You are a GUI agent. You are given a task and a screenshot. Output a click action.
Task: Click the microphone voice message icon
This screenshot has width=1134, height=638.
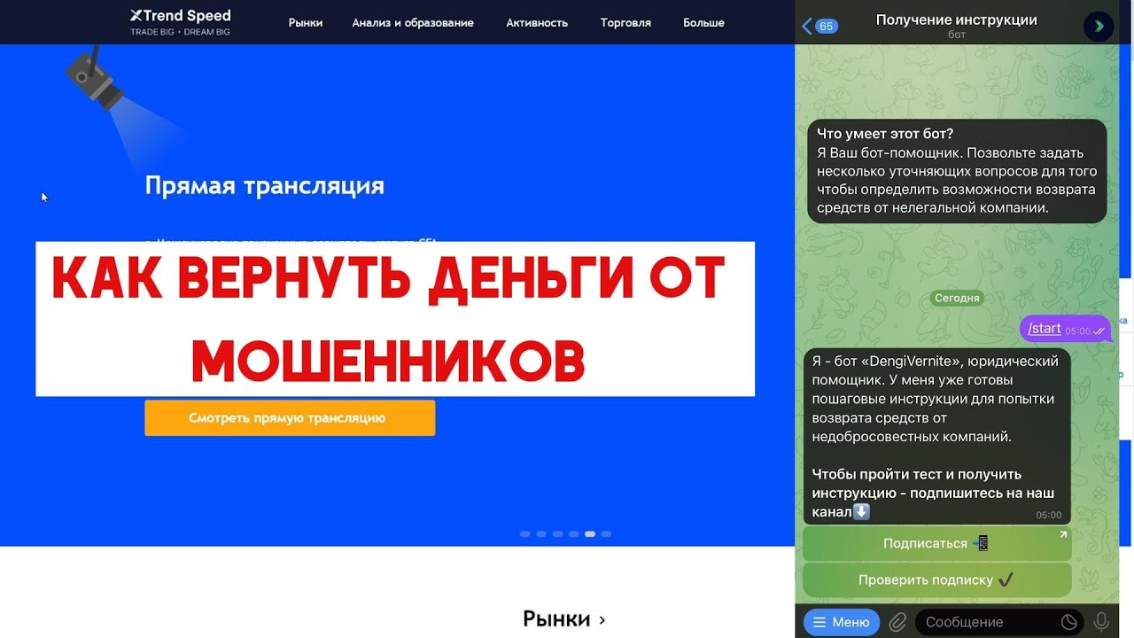tap(1102, 622)
